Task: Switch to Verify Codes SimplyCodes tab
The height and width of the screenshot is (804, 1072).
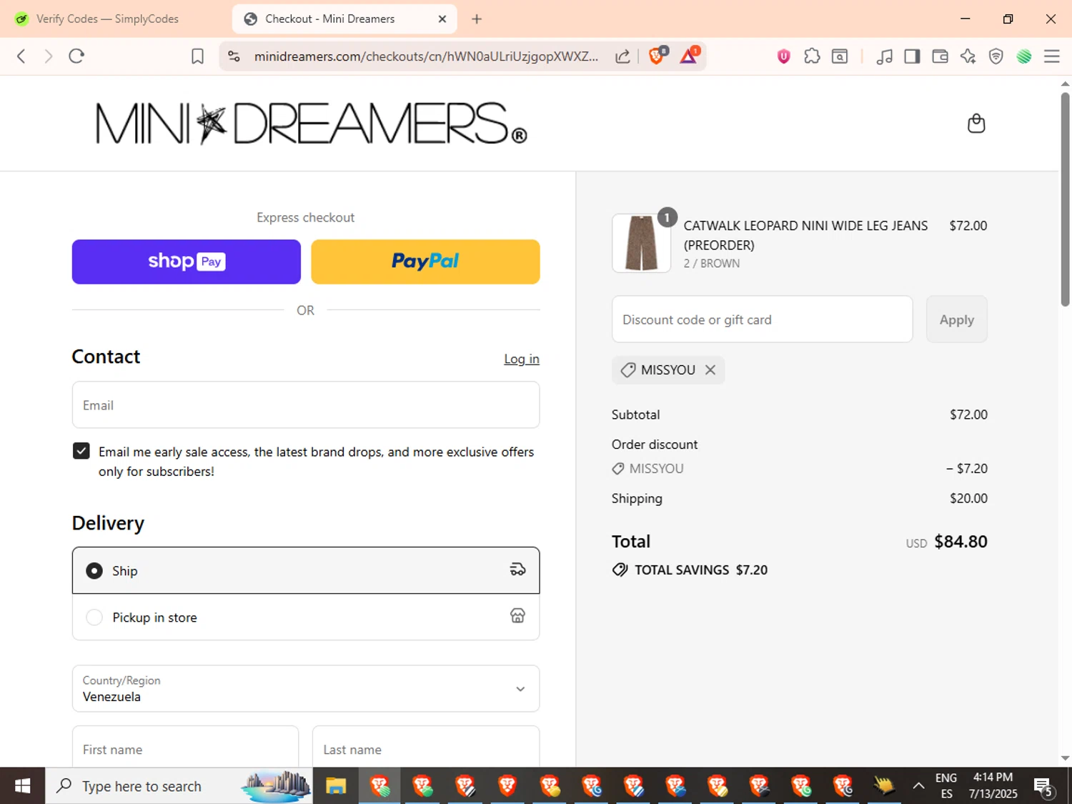Action: tap(107, 19)
